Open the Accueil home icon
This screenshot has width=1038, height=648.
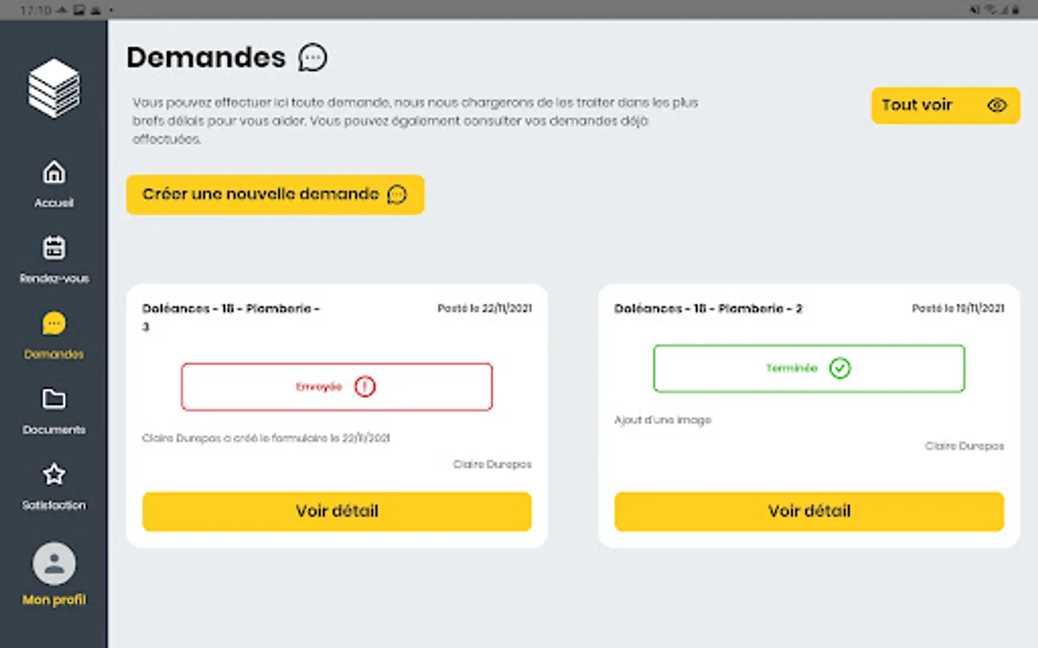pos(54,173)
